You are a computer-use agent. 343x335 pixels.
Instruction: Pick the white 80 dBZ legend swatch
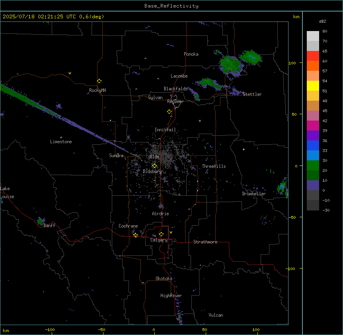click(x=313, y=36)
